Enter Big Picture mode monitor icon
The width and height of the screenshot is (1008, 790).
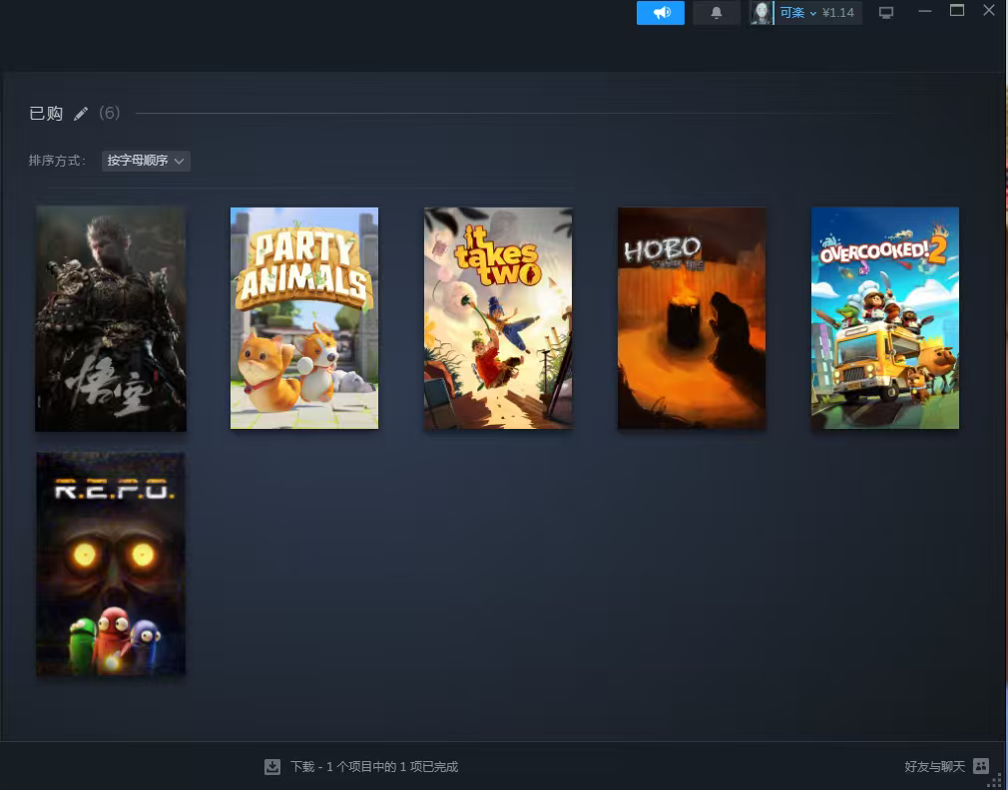click(886, 13)
